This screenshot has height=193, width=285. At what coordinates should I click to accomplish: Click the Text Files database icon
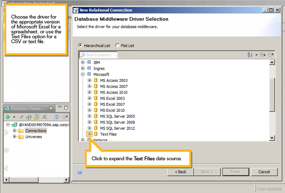96,134
